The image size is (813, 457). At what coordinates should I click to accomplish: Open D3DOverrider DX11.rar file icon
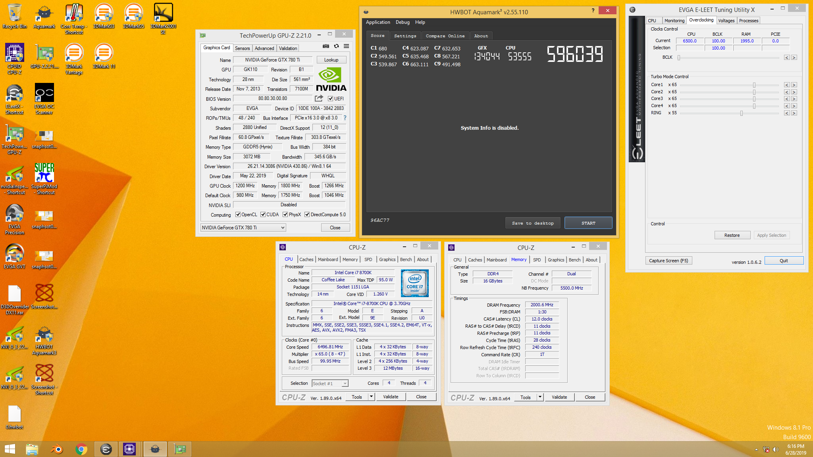point(15,300)
